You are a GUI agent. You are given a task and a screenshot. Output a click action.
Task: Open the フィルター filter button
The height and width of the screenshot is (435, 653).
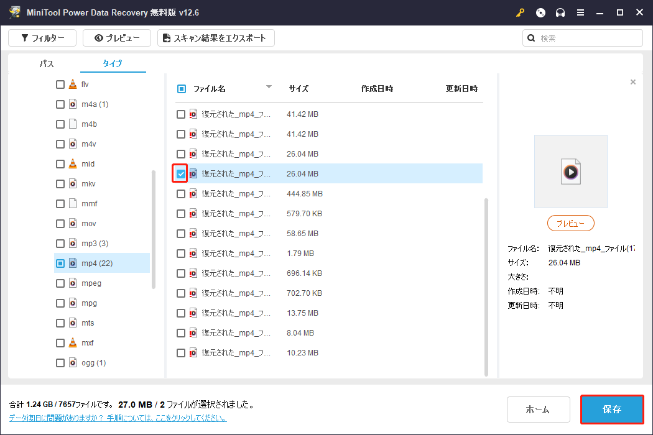tap(42, 38)
